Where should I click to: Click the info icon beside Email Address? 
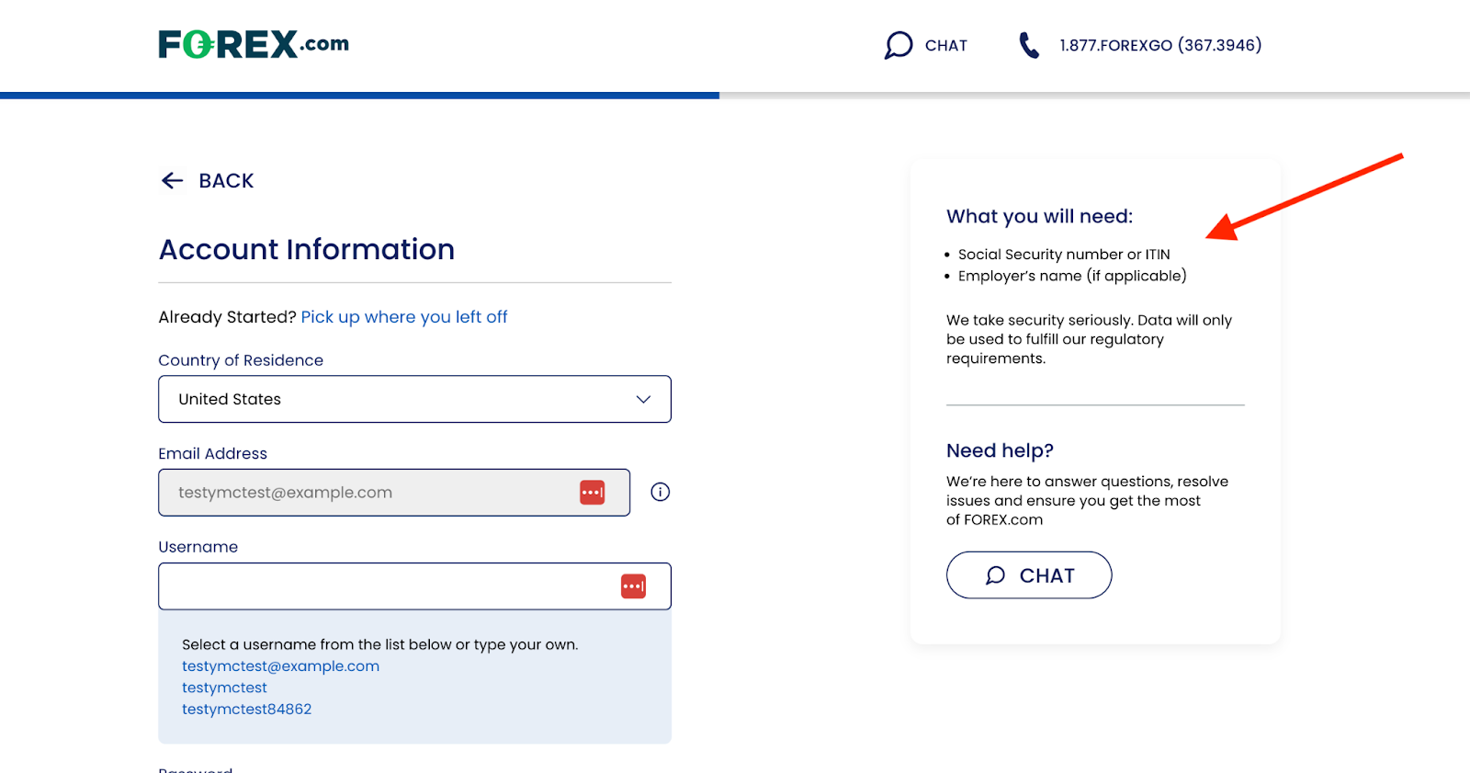[x=660, y=493]
